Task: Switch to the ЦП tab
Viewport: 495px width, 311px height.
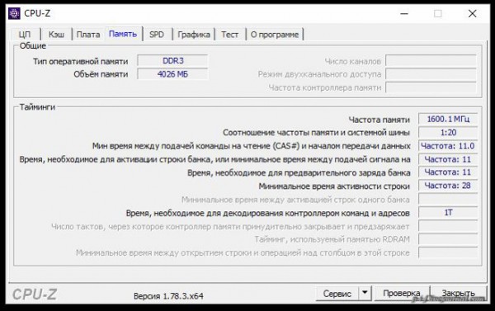Action: tap(25, 35)
